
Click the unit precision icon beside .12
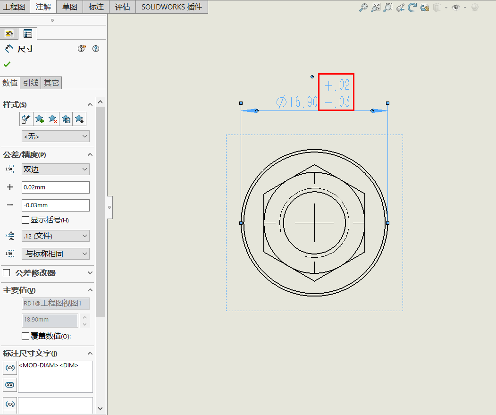click(10, 236)
